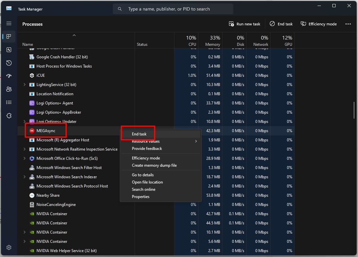Choose End task from the context menu

(161, 134)
